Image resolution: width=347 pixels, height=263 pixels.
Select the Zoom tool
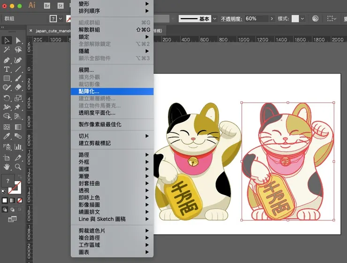(18, 167)
